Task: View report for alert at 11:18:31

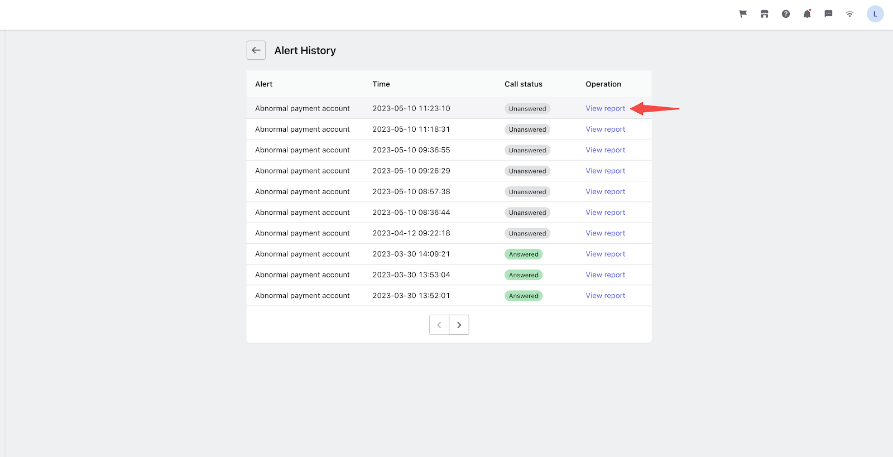Action: click(606, 129)
